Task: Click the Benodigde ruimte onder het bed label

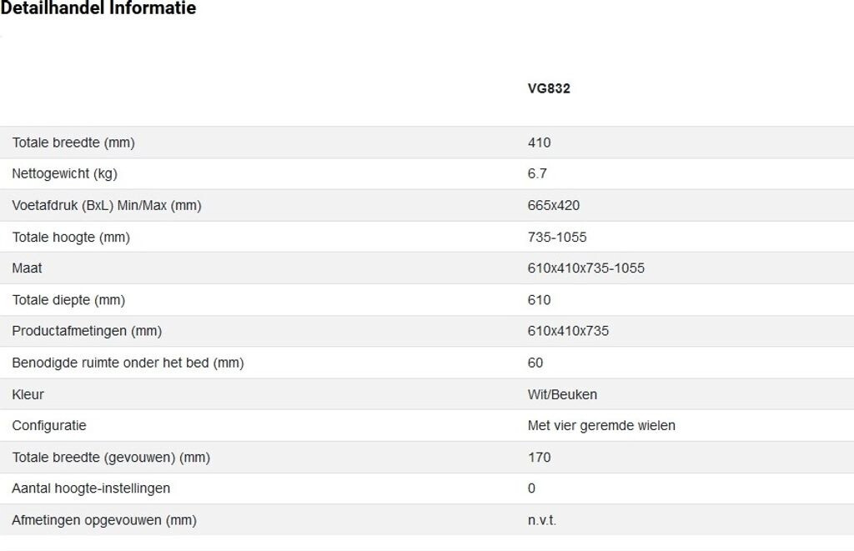Action: click(128, 363)
